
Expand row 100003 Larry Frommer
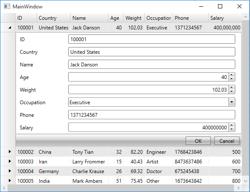[x=10, y=161]
